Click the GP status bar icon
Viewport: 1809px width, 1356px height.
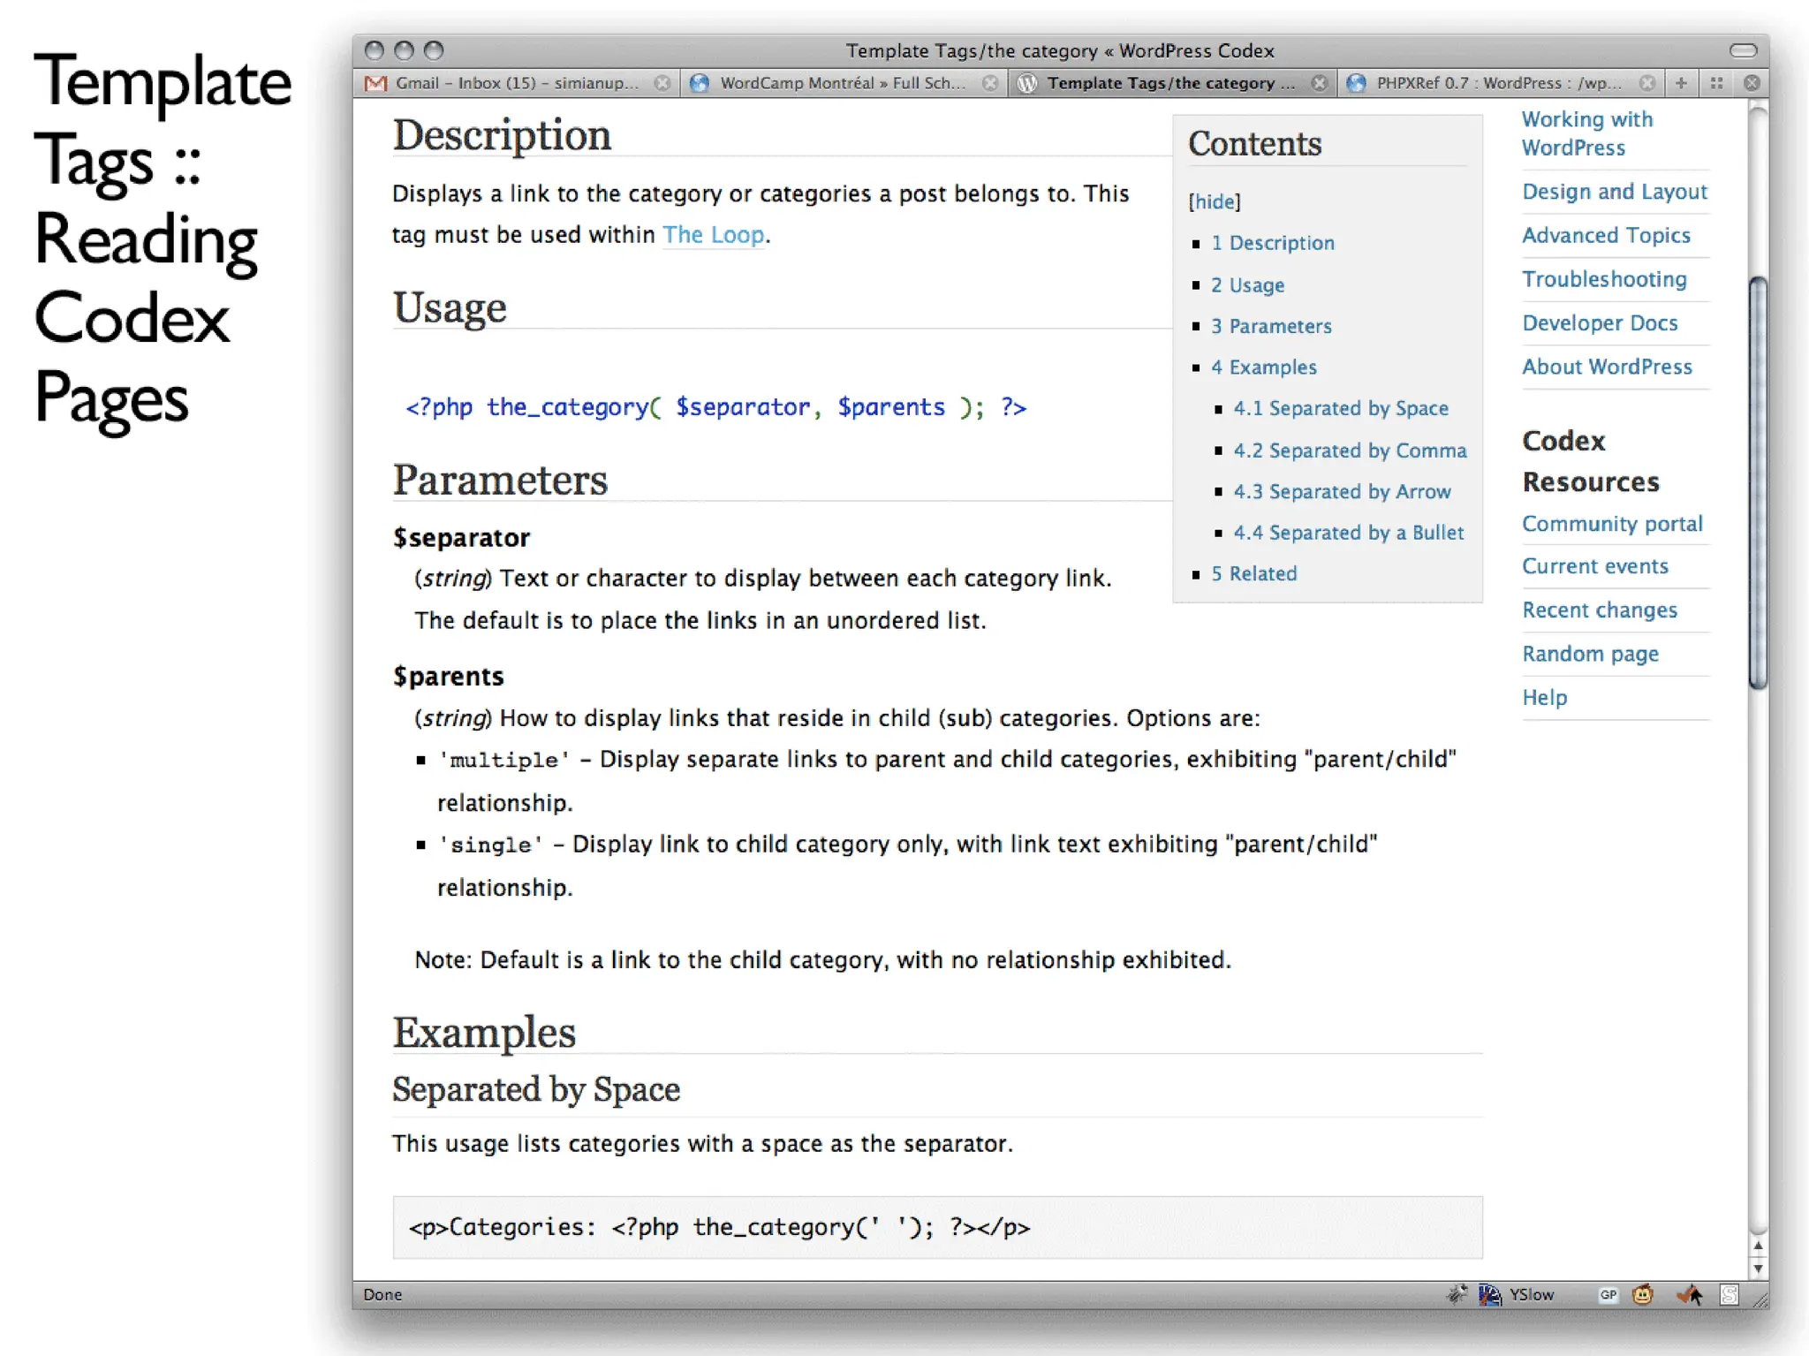(1608, 1295)
